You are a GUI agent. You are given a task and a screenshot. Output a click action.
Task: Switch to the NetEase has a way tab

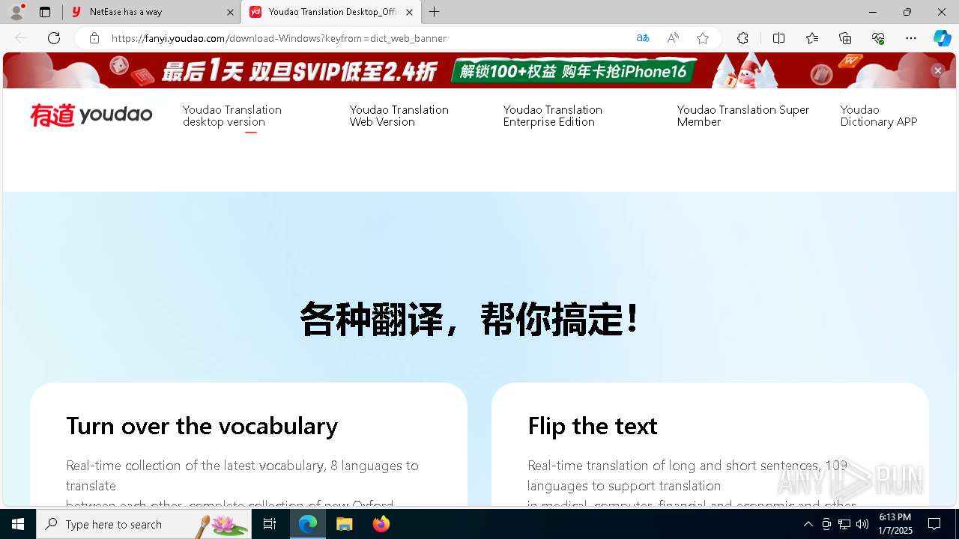[152, 12]
